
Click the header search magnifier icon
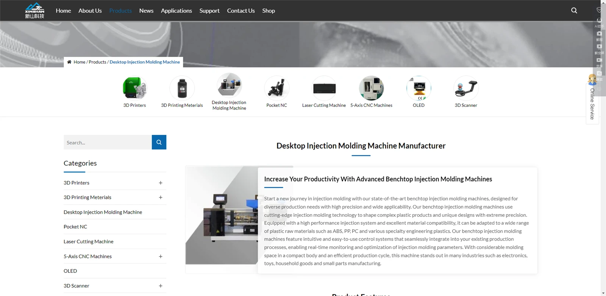574,11
